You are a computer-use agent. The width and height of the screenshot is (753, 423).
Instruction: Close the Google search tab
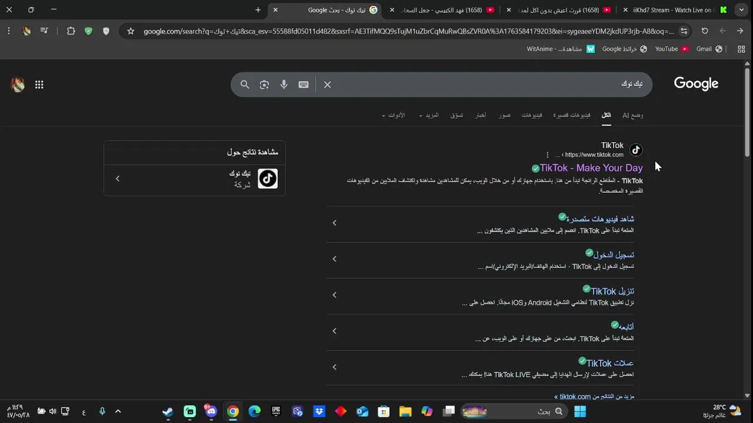(275, 10)
